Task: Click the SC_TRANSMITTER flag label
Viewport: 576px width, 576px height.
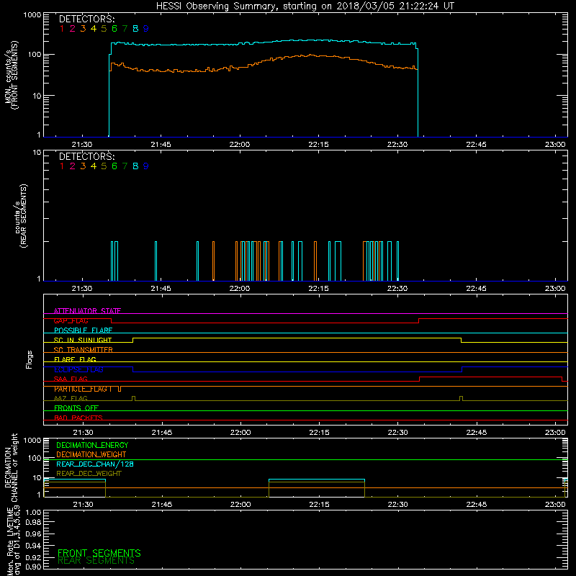Action: (84, 350)
